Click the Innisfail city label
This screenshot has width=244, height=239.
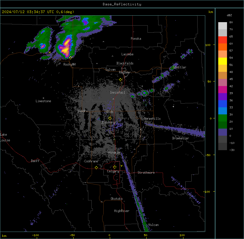pyautogui.click(x=117, y=93)
